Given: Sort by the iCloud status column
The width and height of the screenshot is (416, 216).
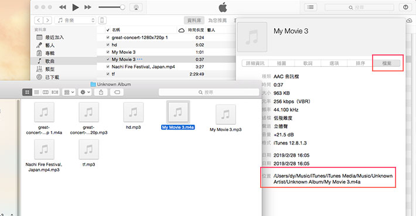Looking at the screenshot, I should pos(182,30).
